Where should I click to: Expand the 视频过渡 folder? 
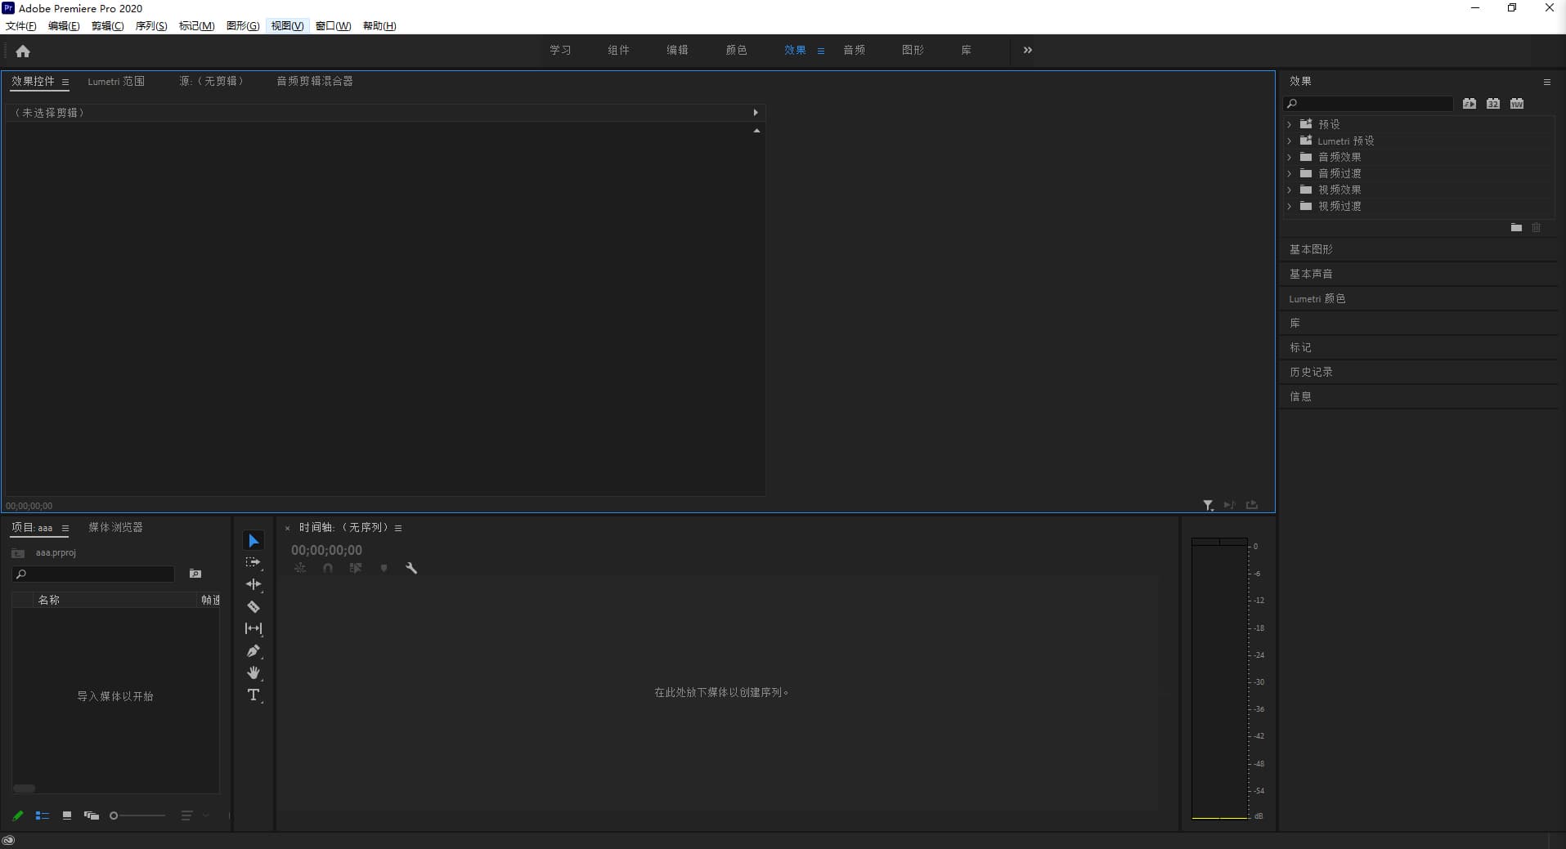point(1290,206)
